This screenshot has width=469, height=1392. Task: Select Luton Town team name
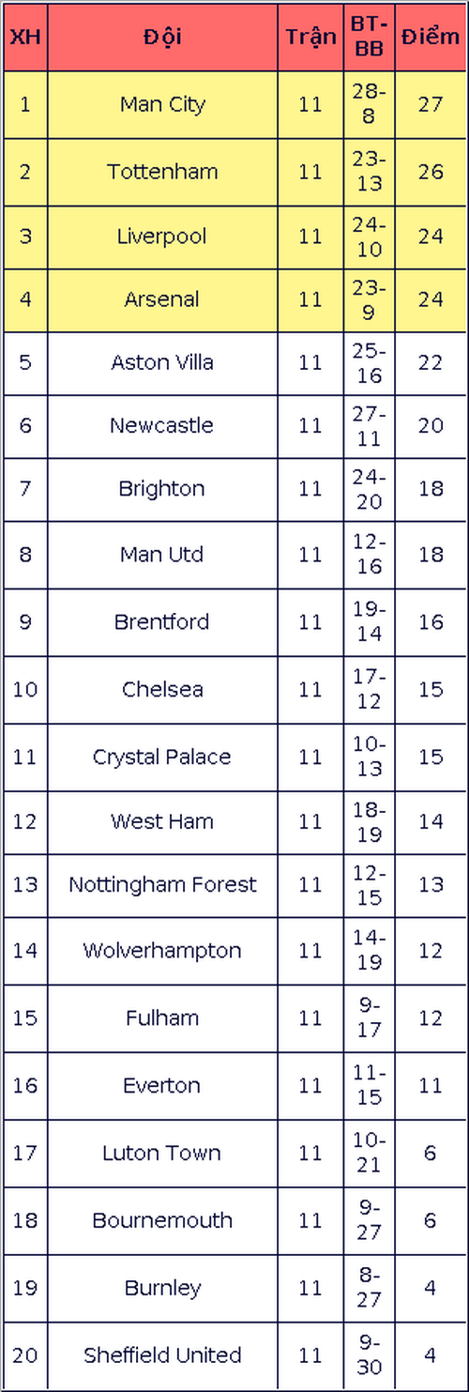pos(162,1154)
